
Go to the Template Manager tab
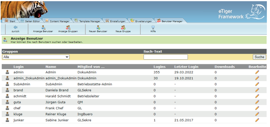coord(87,21)
